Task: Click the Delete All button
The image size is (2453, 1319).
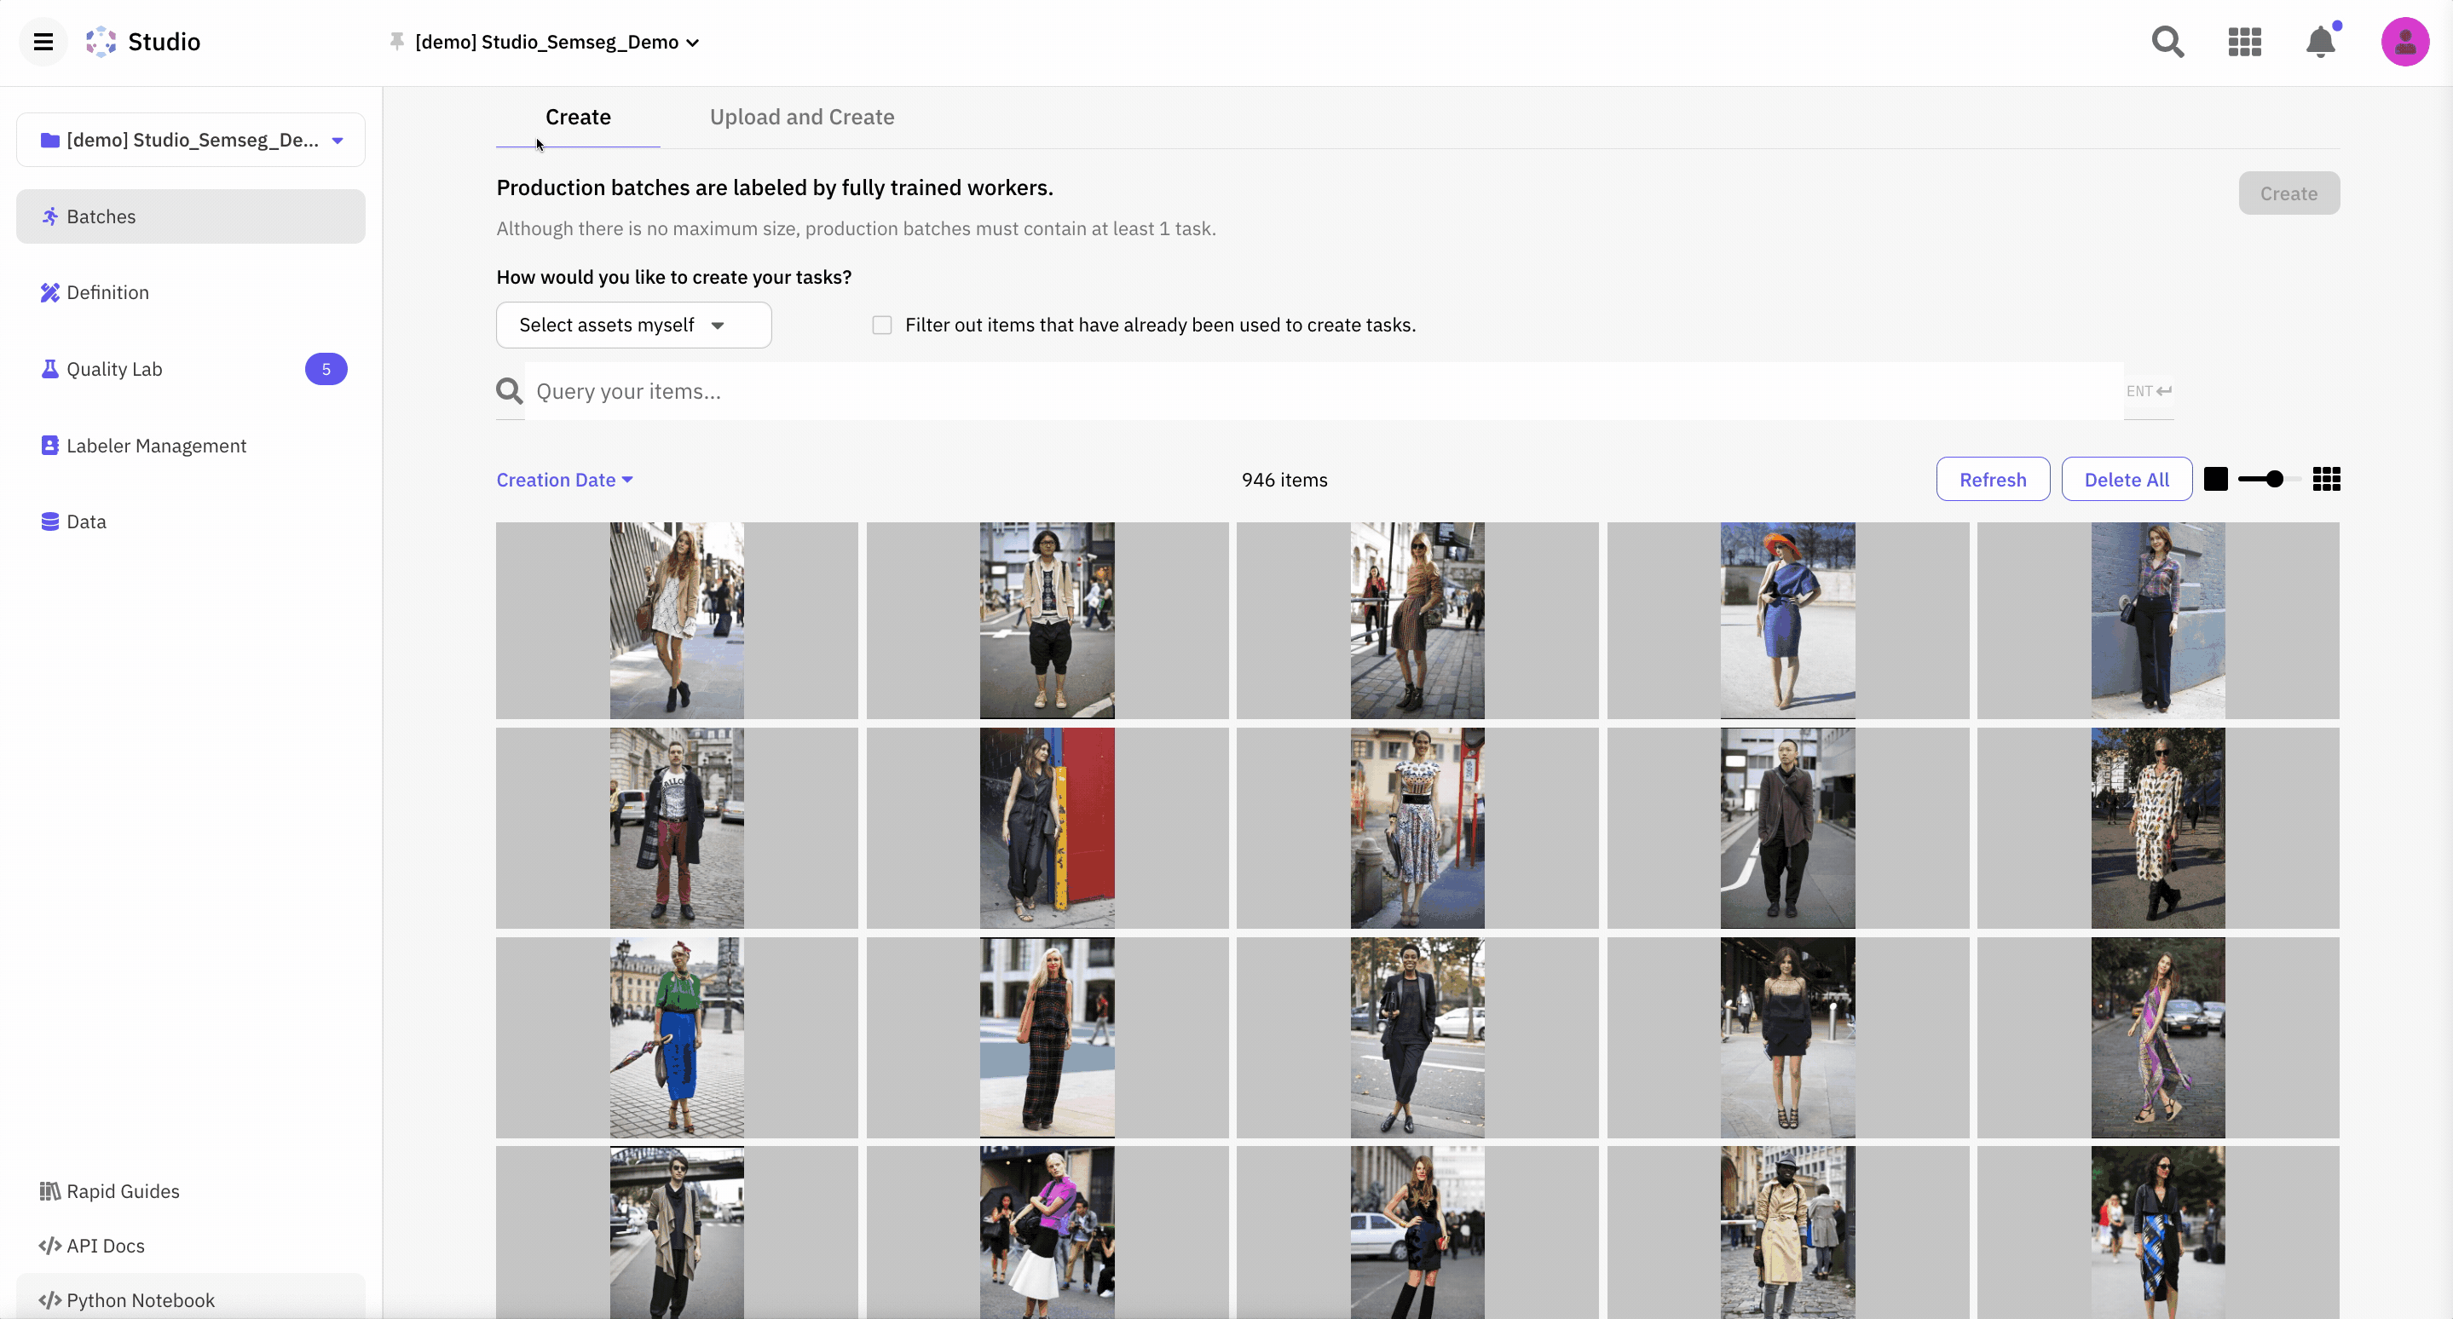Action: point(2127,480)
